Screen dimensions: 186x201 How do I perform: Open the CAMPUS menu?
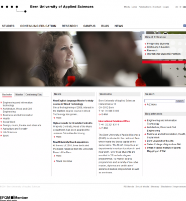(x=89, y=26)
